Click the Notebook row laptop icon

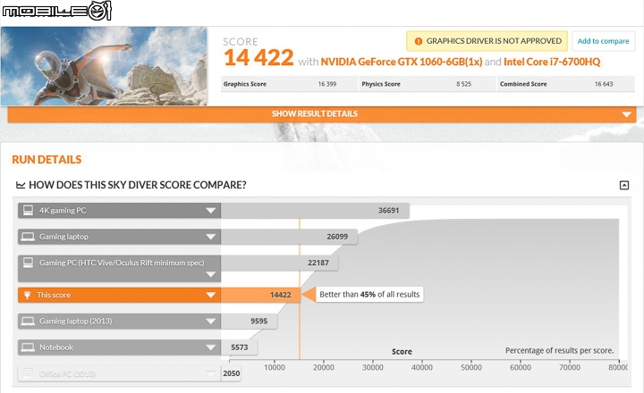coord(28,347)
